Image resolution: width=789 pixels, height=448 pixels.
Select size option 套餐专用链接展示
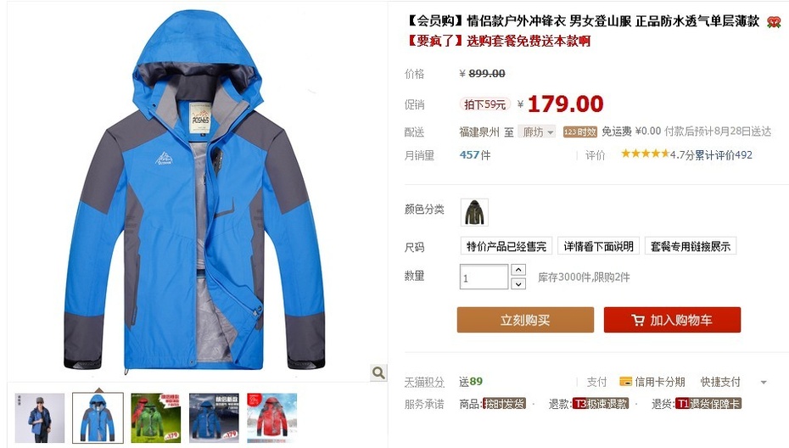(690, 246)
